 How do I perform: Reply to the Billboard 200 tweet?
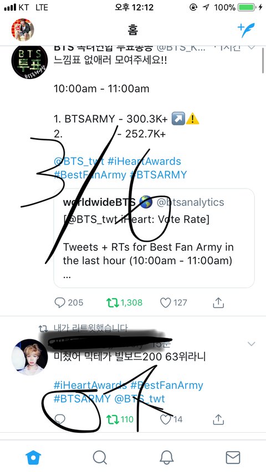pos(60,419)
